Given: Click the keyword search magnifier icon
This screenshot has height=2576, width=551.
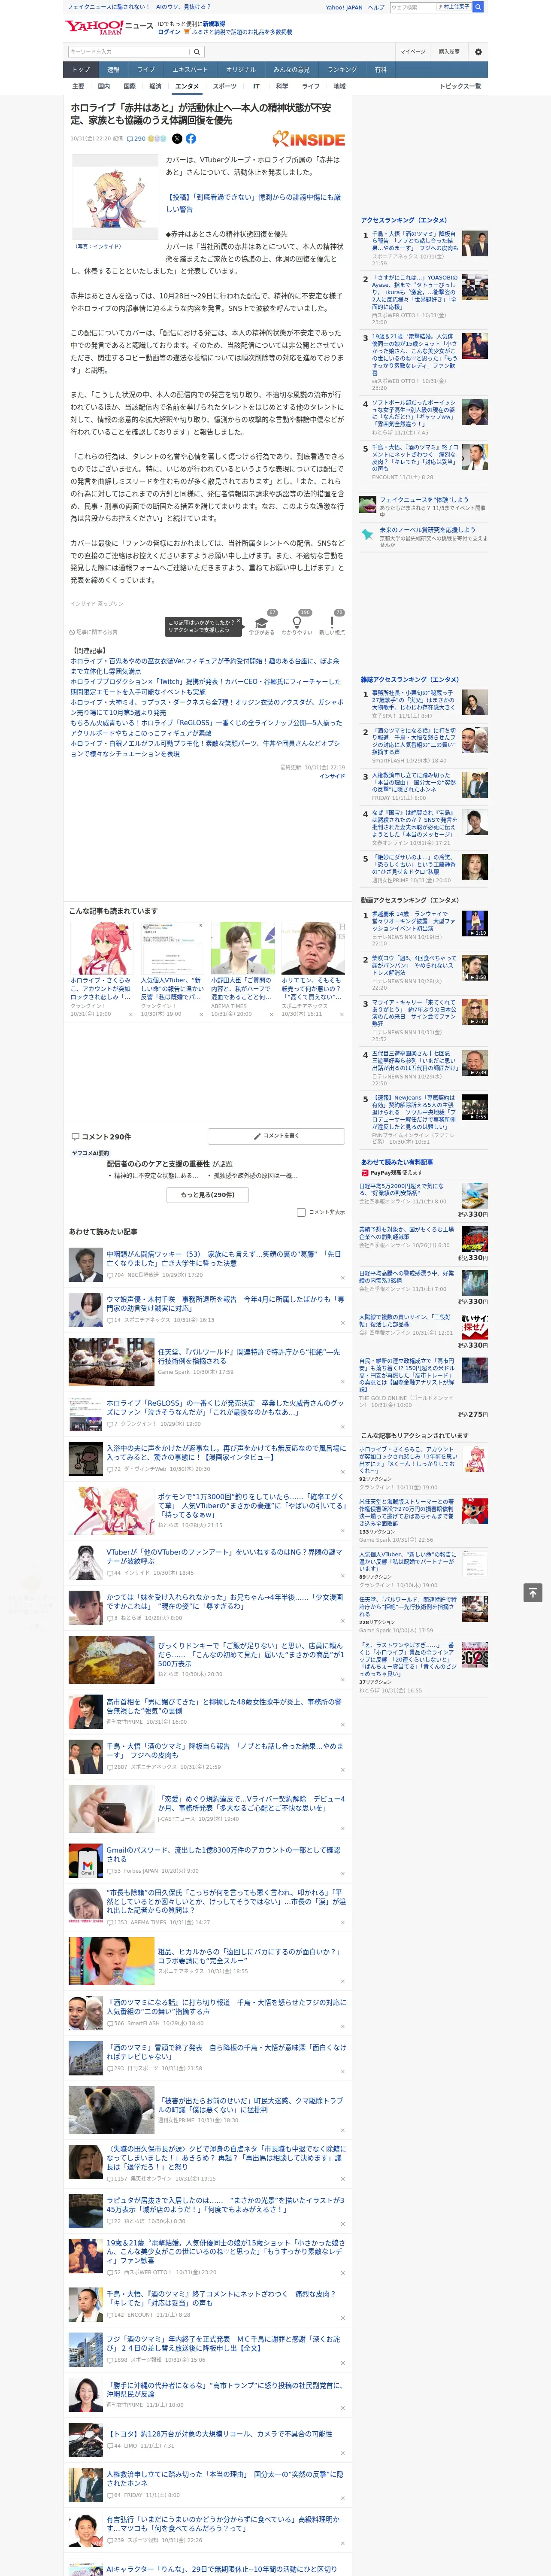Looking at the screenshot, I should coord(197,51).
